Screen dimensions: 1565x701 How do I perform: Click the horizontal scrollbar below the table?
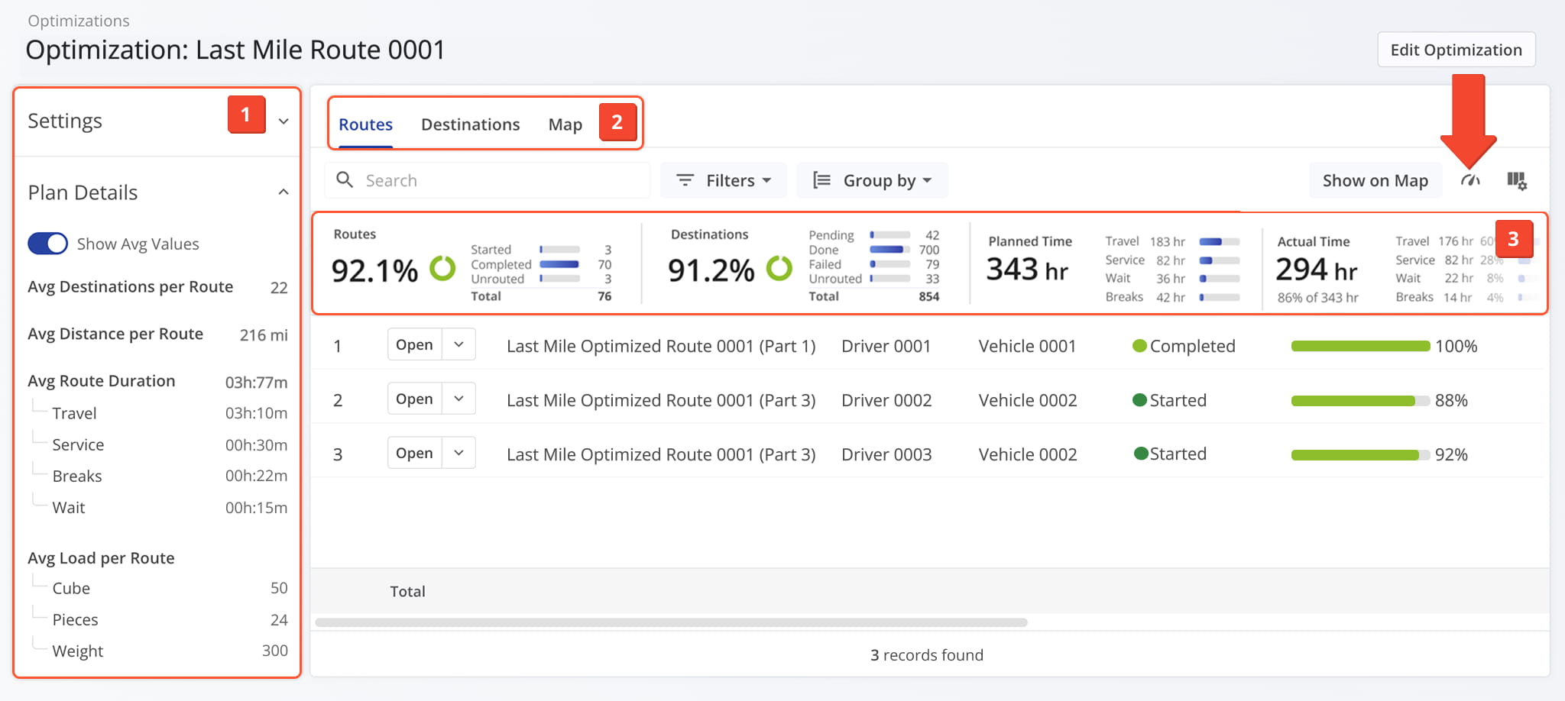point(671,622)
